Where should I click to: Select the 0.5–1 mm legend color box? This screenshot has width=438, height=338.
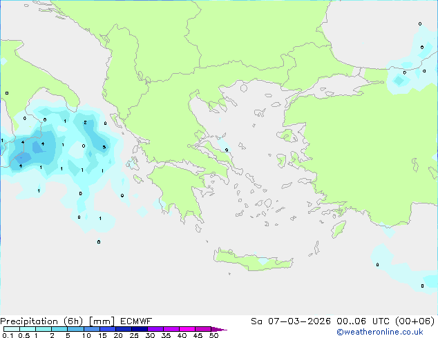[x=28, y=329]
